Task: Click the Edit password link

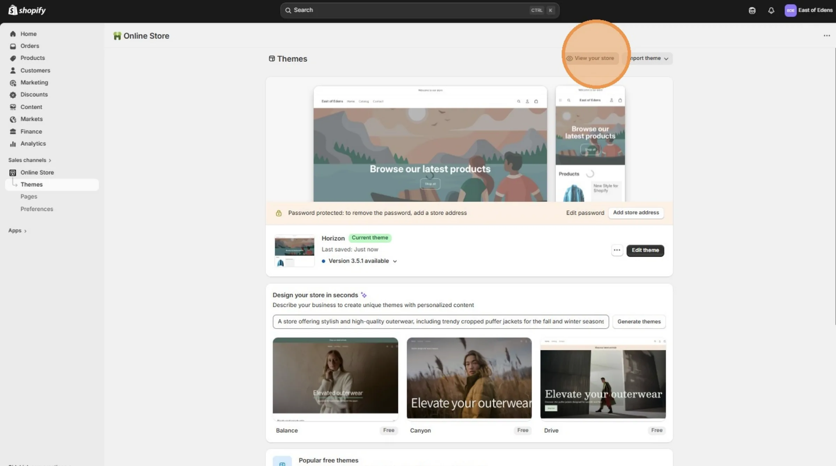Action: pos(585,213)
